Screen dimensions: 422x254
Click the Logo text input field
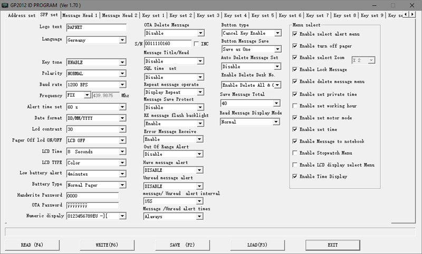[96, 27]
